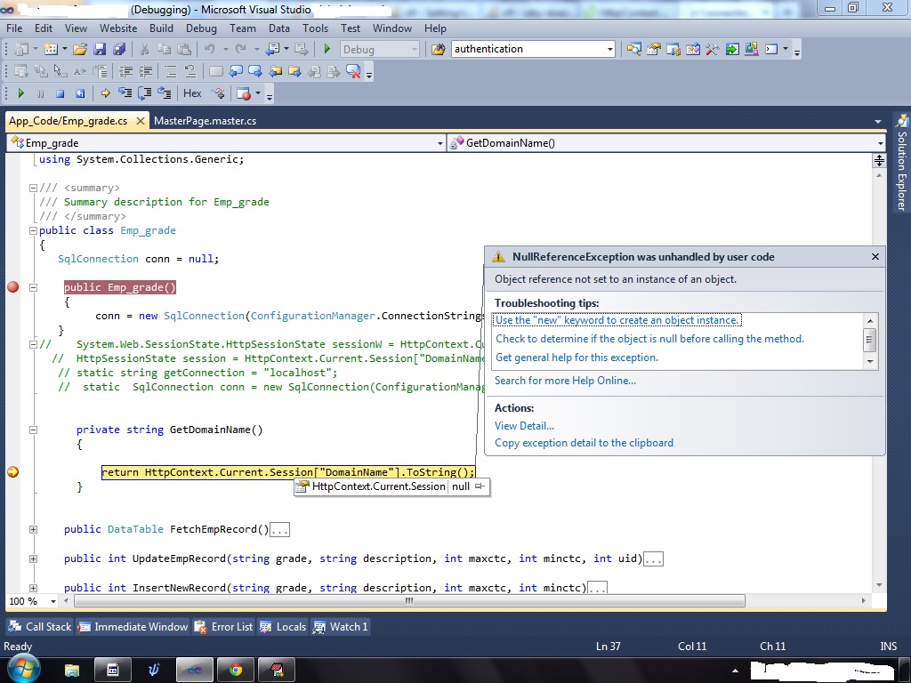
Task: Open Chrome from the taskbar
Action: click(x=235, y=671)
